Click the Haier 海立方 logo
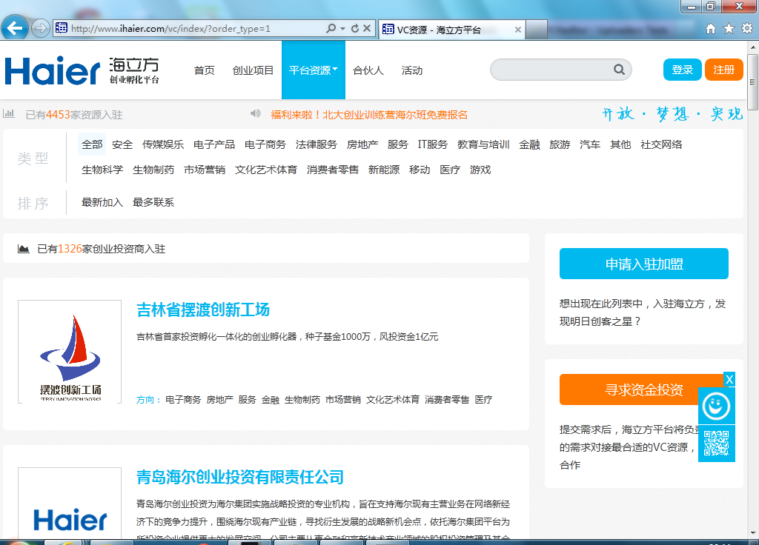The height and width of the screenshot is (545, 759). click(82, 70)
